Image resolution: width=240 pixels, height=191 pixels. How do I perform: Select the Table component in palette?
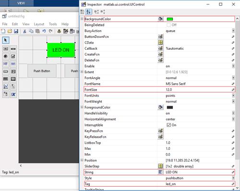[x=13, y=79]
